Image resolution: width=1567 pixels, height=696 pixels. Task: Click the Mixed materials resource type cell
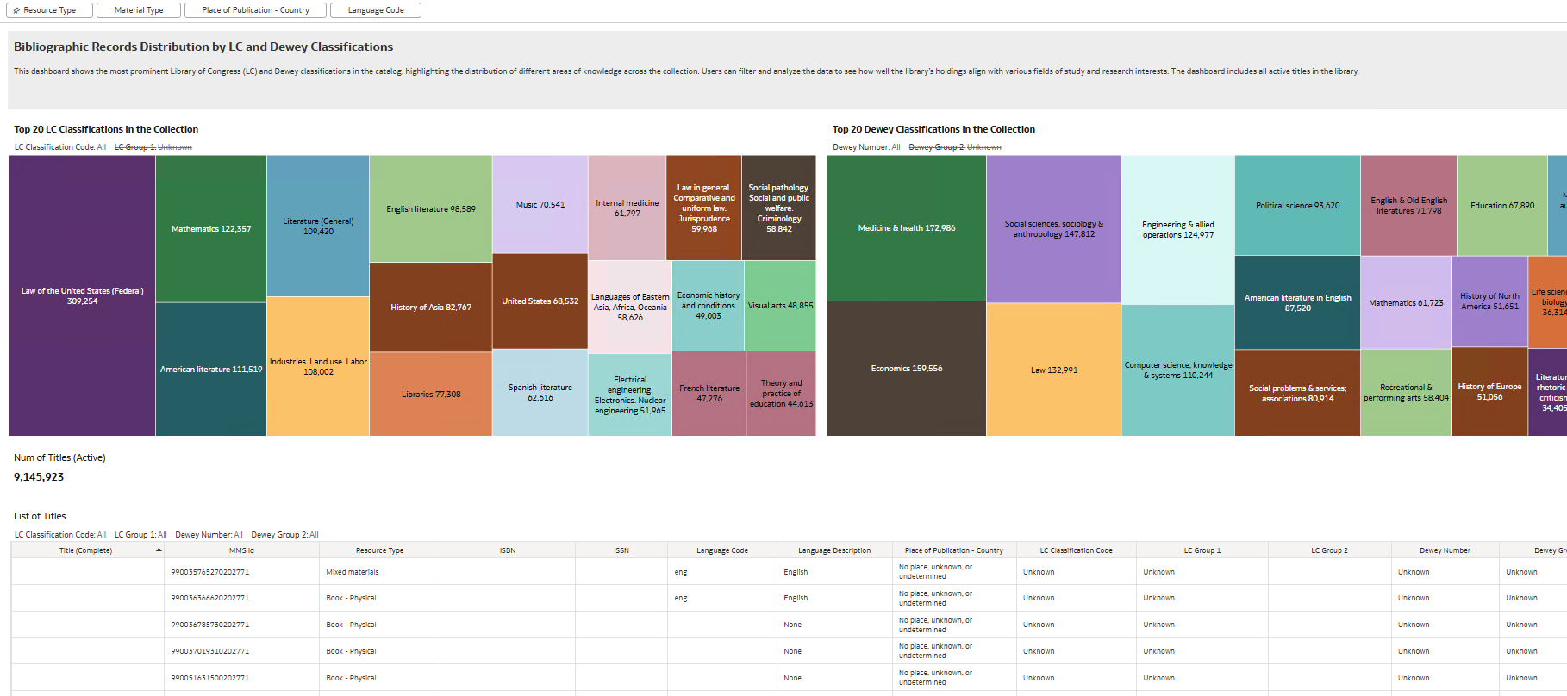pos(379,572)
